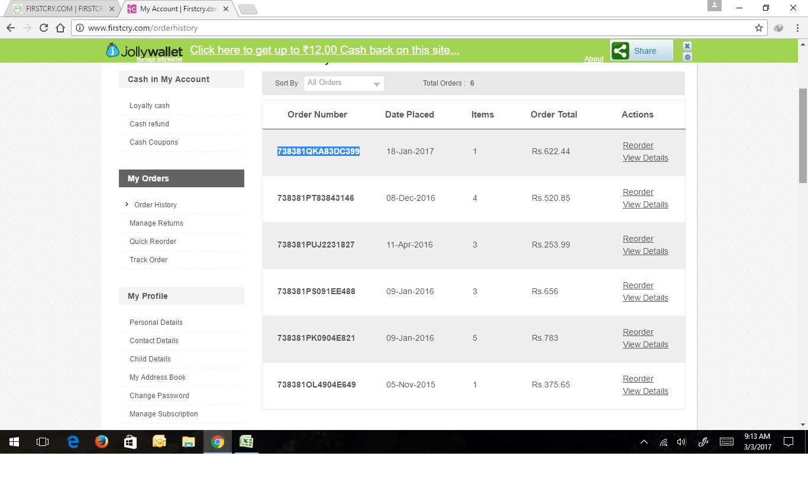Click the page vertical scrollbar
This screenshot has height=482, width=808.
click(803, 136)
